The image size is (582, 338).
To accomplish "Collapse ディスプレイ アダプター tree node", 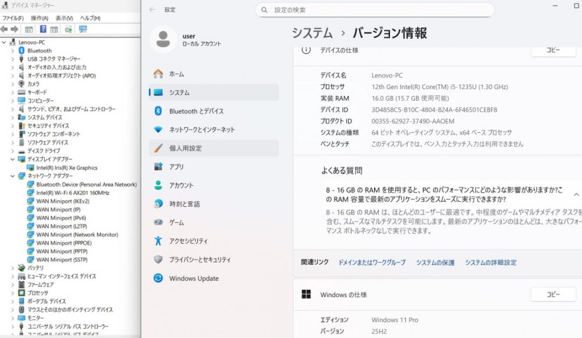I will [13, 159].
